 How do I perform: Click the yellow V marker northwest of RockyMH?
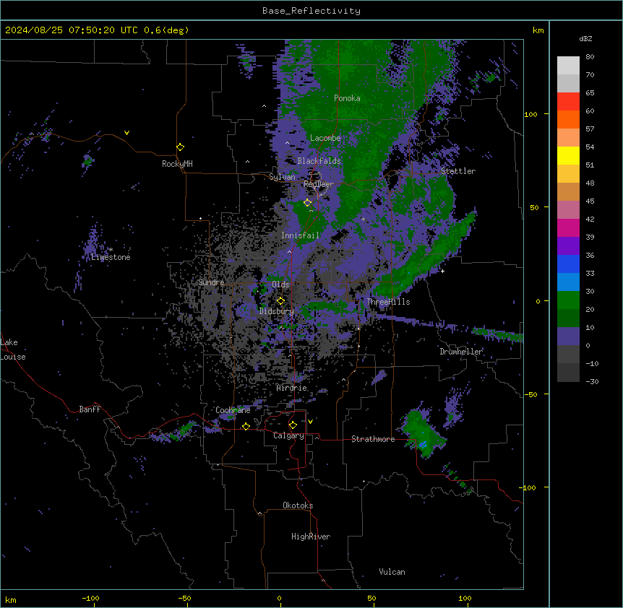pos(126,133)
